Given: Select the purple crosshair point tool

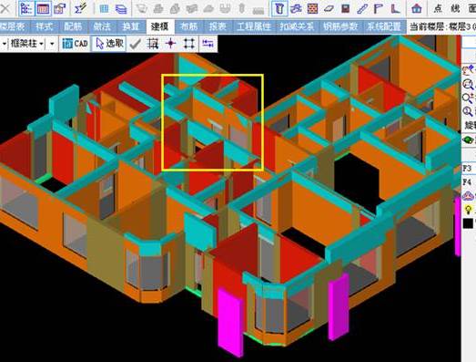Looking at the screenshot, I should pyautogui.click(x=170, y=44).
